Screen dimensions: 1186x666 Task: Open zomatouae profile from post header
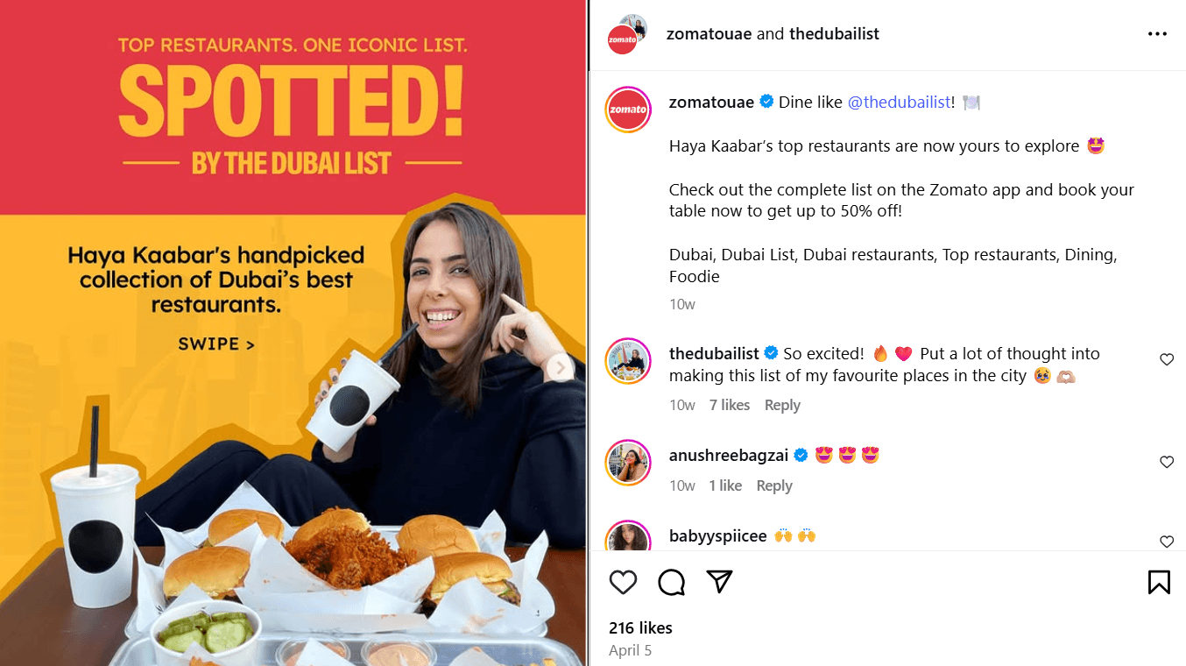709,33
